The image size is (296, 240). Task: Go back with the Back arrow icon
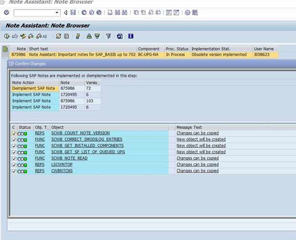pyautogui.click(x=84, y=12)
